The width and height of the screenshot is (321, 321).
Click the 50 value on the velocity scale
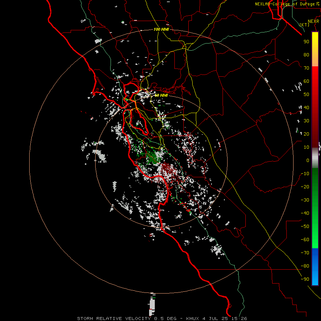[x=306, y=95]
